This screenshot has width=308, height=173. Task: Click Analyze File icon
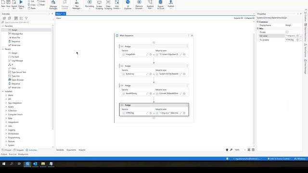tap(150, 2)
